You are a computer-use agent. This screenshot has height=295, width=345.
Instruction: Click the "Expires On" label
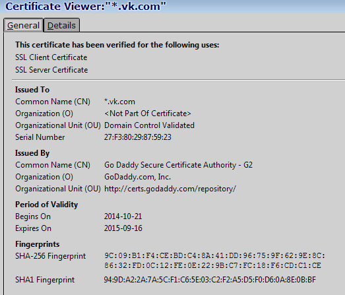33,228
